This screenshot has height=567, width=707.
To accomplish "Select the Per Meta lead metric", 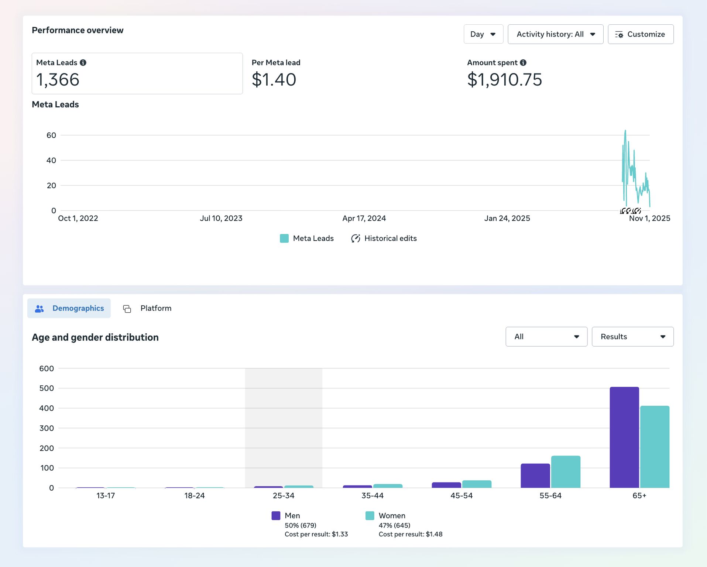I will 276,73.
